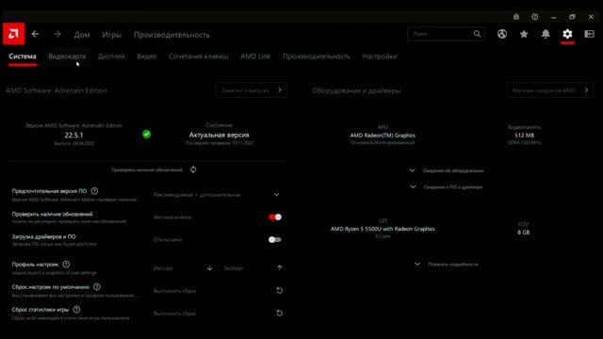This screenshot has height=339, width=603.
Task: Switch to the Видеокарта tab
Action: [67, 56]
